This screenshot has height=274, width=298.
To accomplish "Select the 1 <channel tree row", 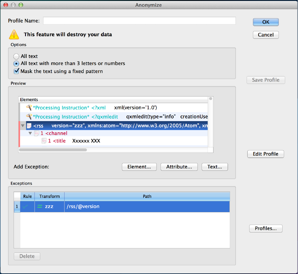I will pos(114,133).
